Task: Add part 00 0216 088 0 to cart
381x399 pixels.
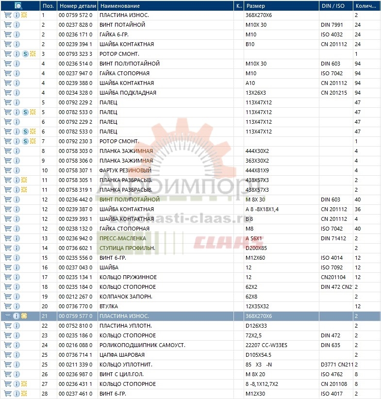Action: point(8,345)
